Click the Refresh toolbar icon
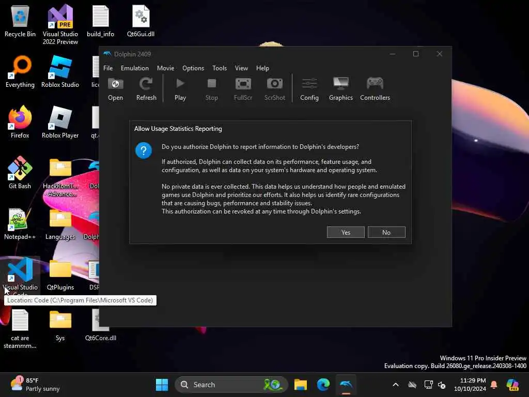The height and width of the screenshot is (397, 529). tap(146, 89)
